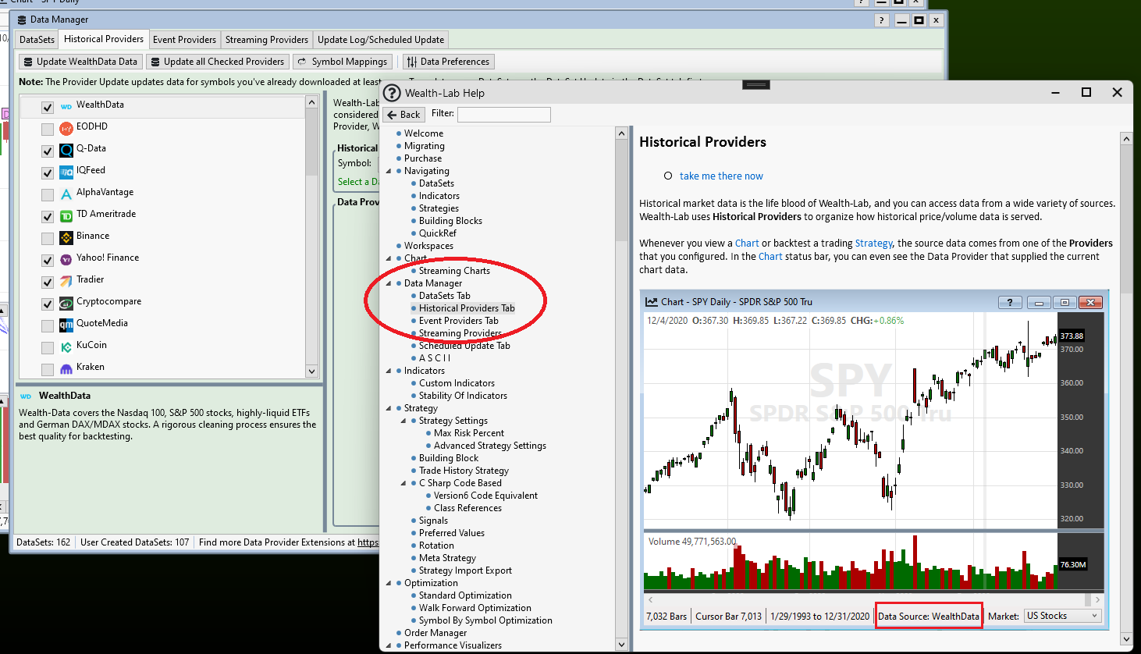1141x654 pixels.
Task: Click the Tradier provider icon
Action: click(66, 282)
